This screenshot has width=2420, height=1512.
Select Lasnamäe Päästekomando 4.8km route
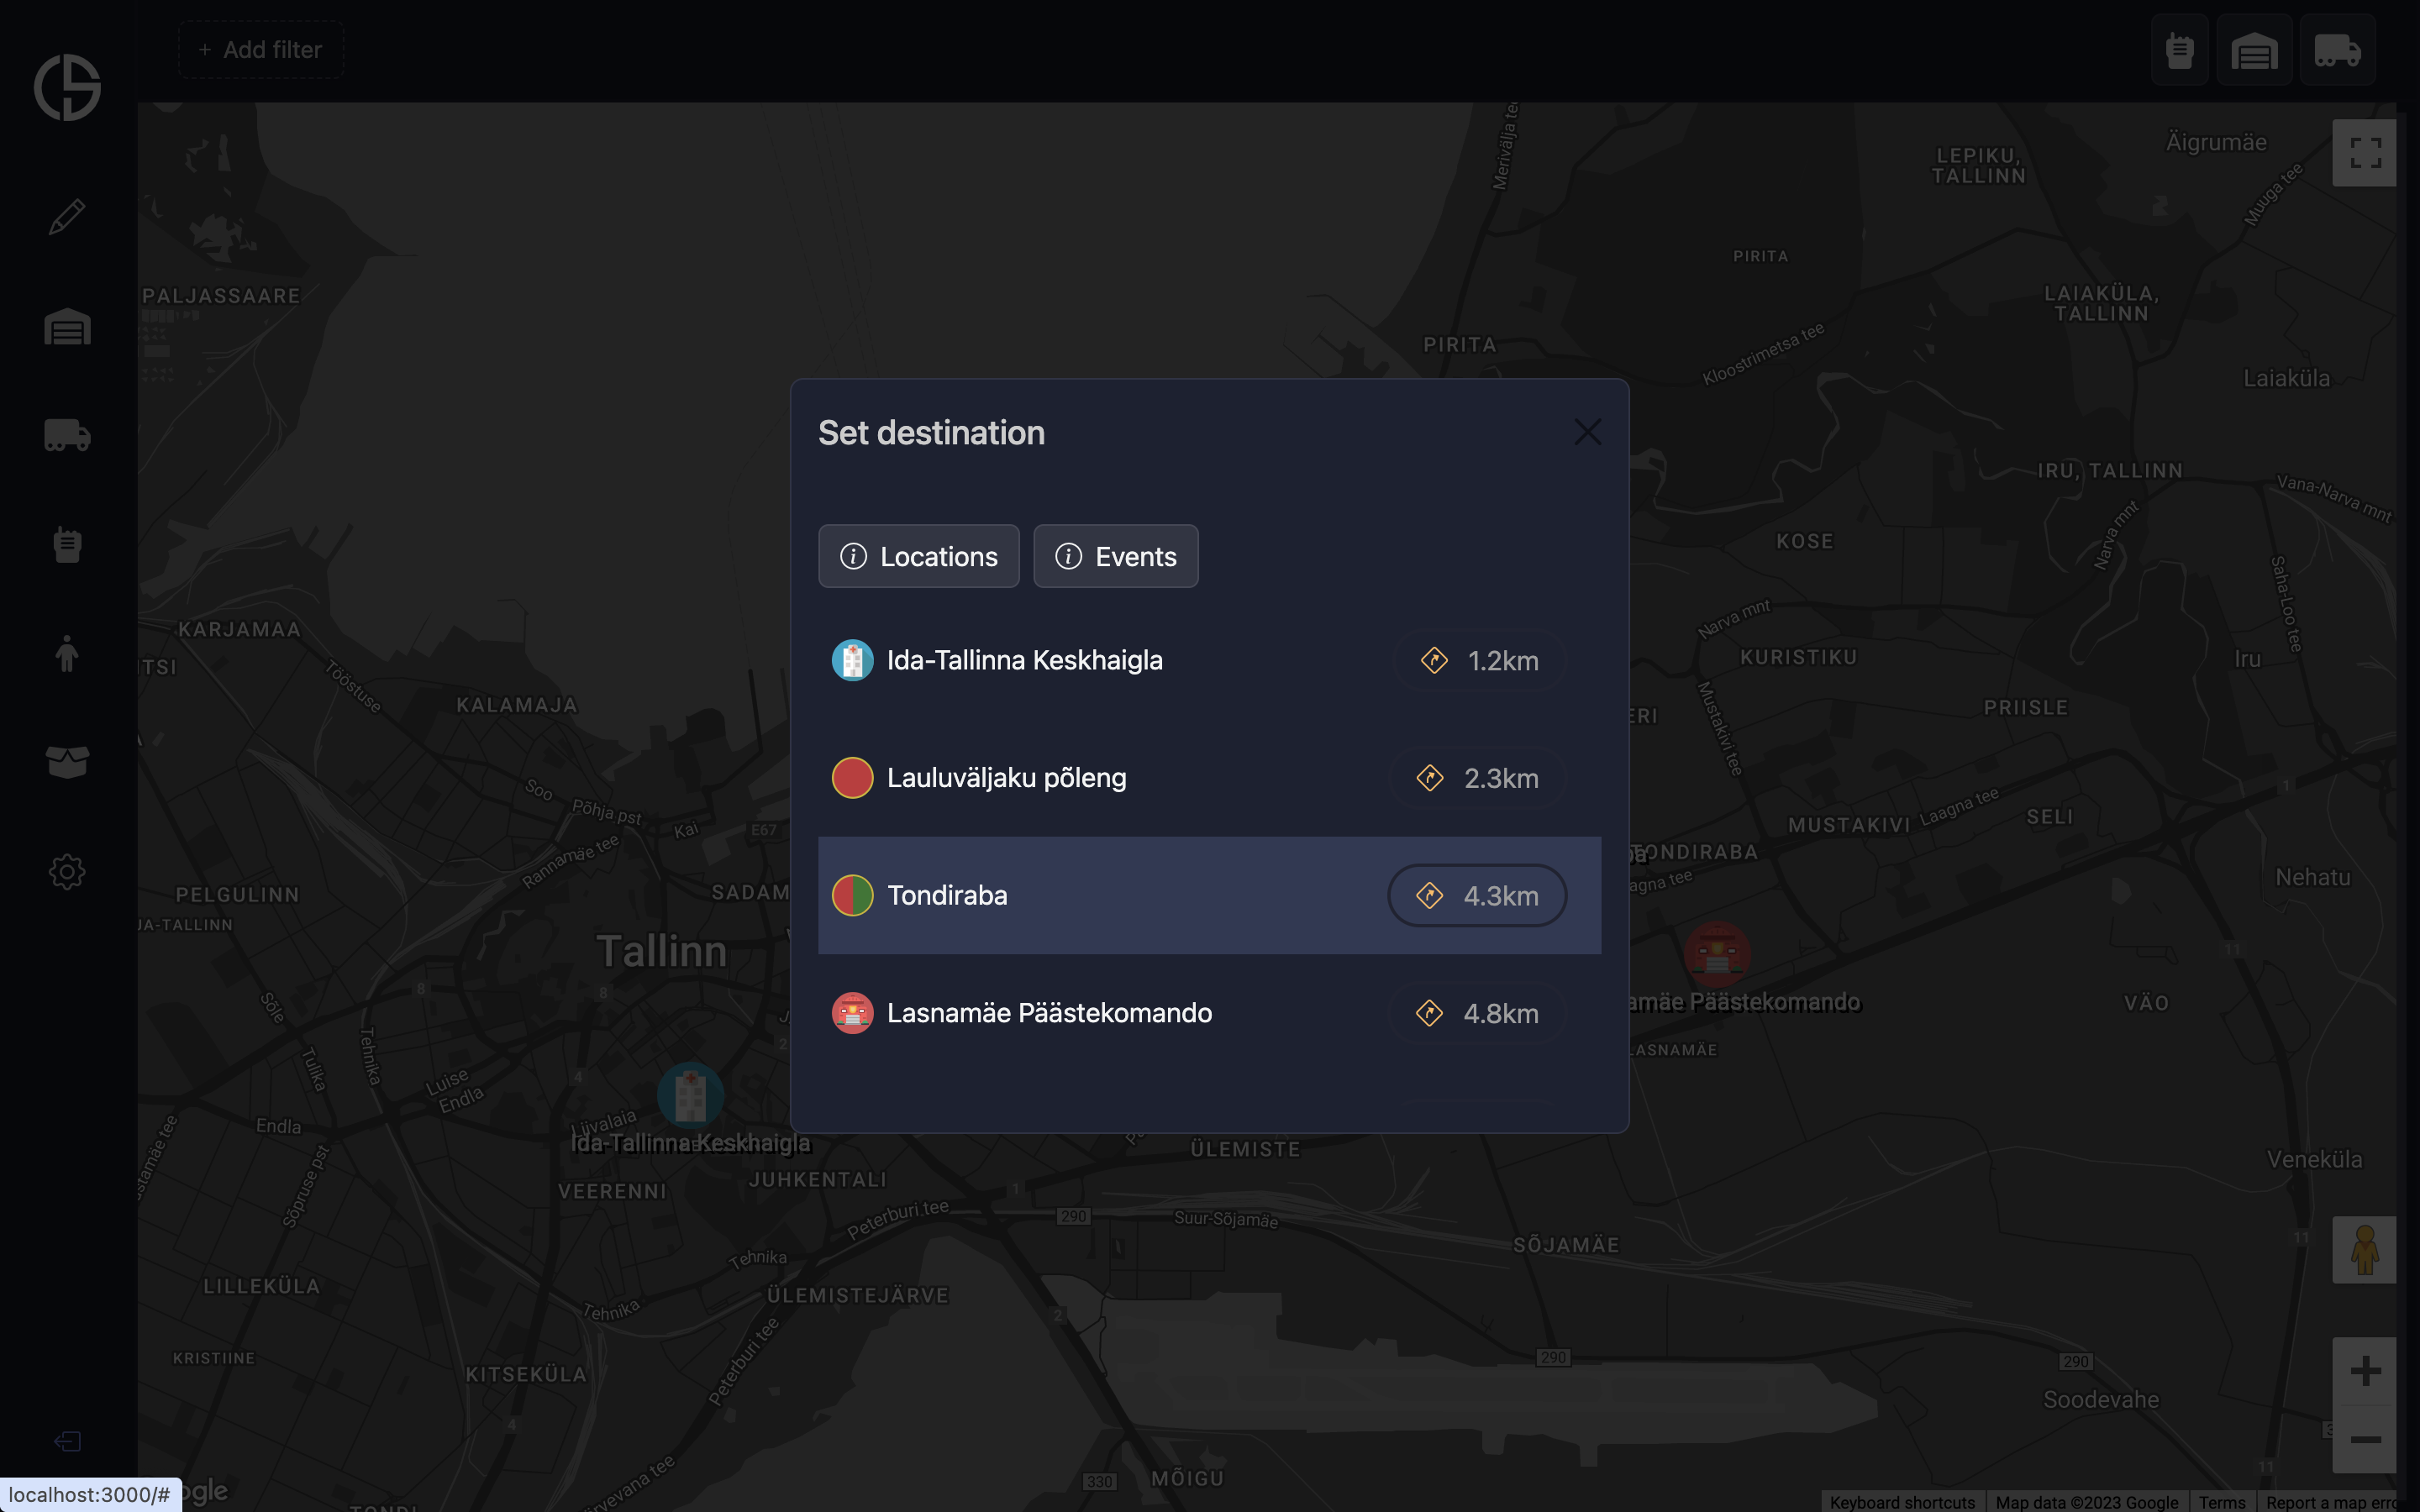1477,1013
